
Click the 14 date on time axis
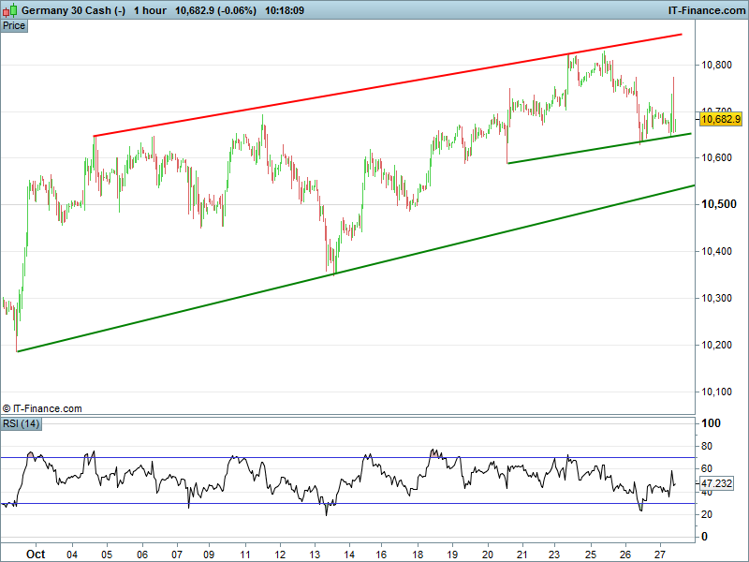pyautogui.click(x=349, y=555)
